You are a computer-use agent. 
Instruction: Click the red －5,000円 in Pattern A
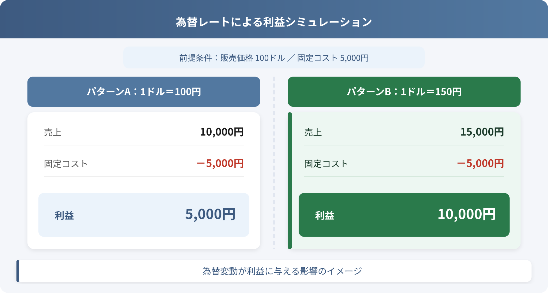pos(220,163)
